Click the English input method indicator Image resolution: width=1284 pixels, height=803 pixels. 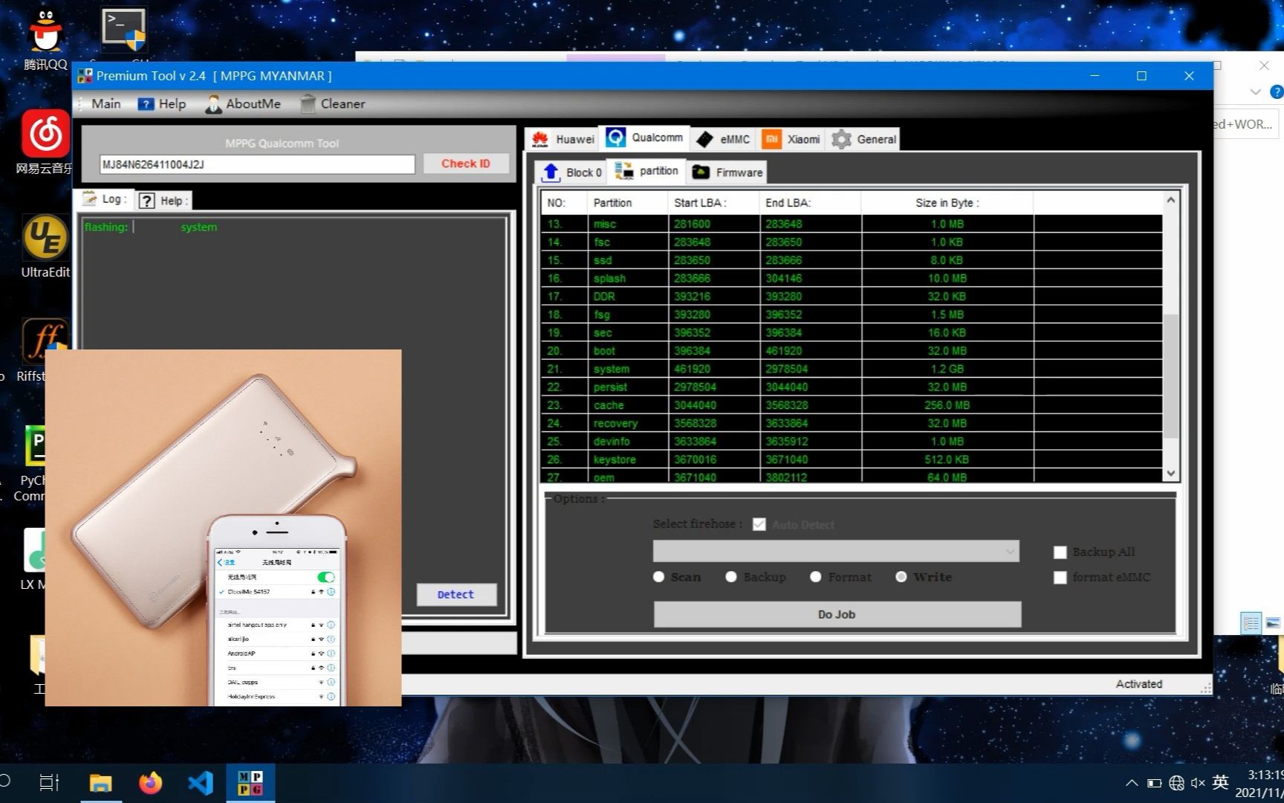(1220, 782)
